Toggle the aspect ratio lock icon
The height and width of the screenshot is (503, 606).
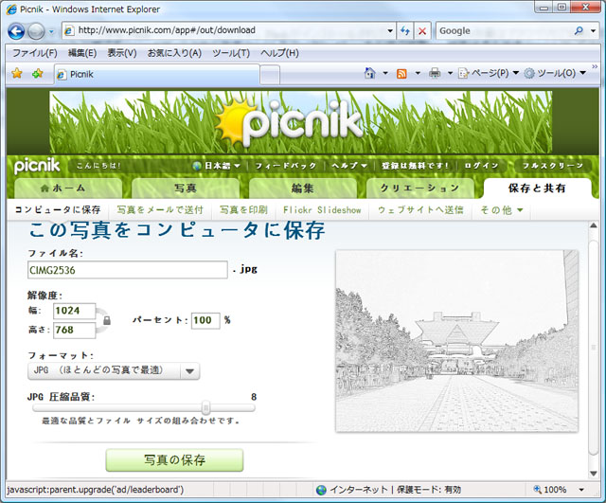coord(107,320)
